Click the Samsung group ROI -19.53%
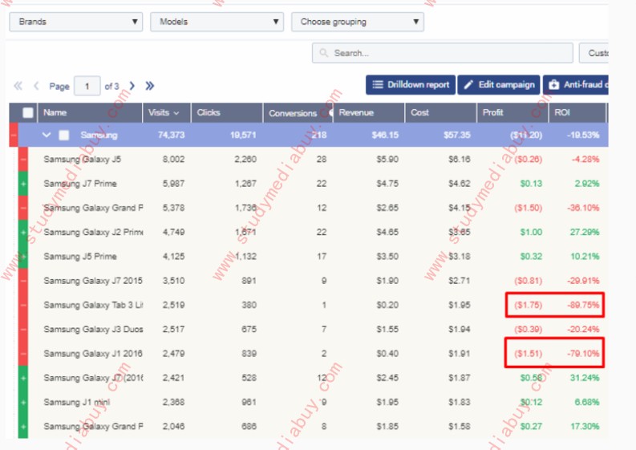The height and width of the screenshot is (450, 636). [583, 135]
